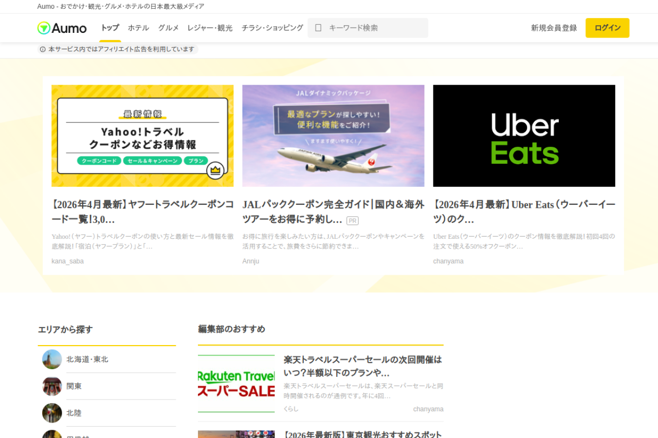
Task: Open the Uber Eats banner thumbnail
Action: point(524,136)
